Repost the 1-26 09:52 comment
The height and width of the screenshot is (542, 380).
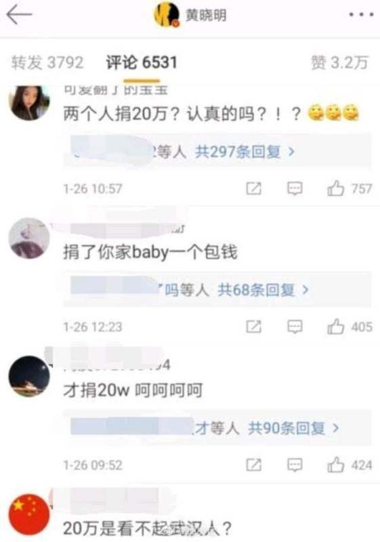[x=253, y=465]
